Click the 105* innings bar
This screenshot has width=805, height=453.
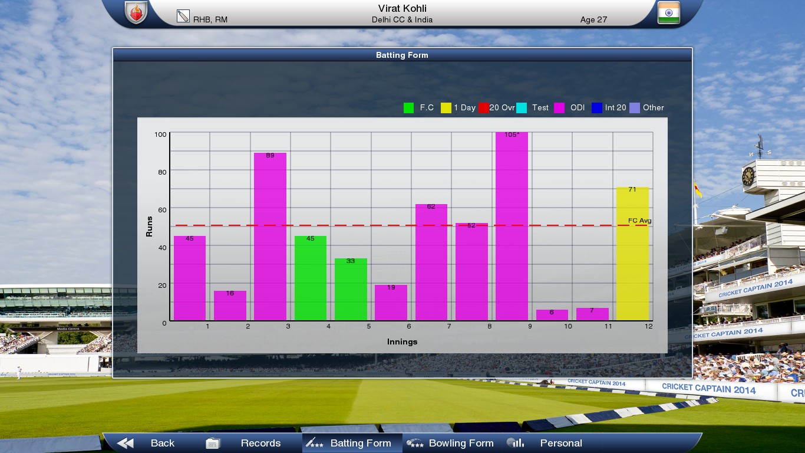pyautogui.click(x=512, y=226)
